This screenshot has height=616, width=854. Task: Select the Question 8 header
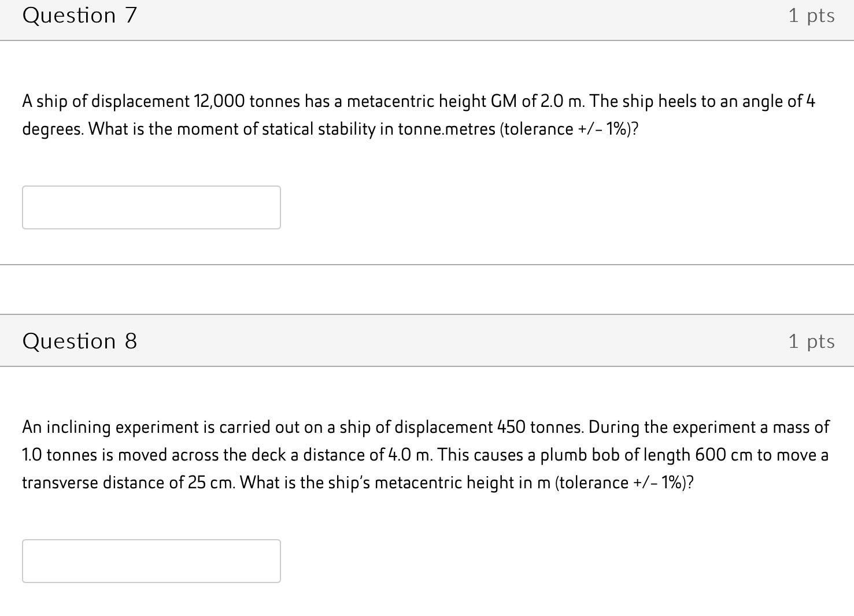click(x=80, y=341)
